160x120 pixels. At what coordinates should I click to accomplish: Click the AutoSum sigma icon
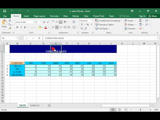pyautogui.click(x=140, y=21)
